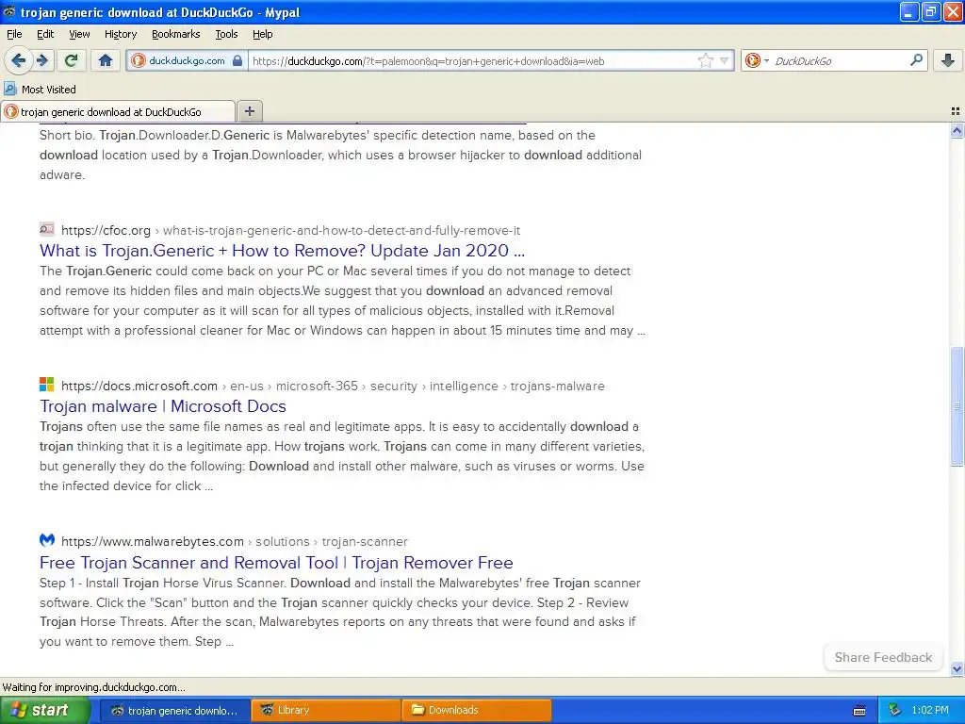Click the 1:02 PM clock
Image resolution: width=965 pixels, height=724 pixels.
930,711
